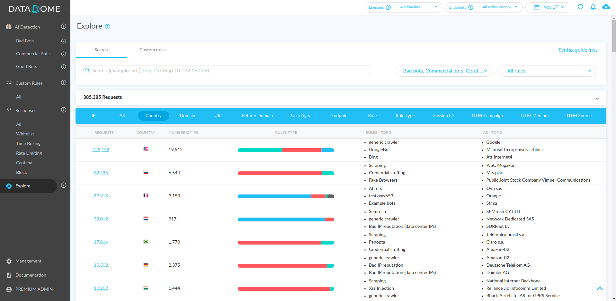Image resolution: width=616 pixels, height=301 pixels.
Task: Click the back-to-top arrow icon
Action: point(600,288)
